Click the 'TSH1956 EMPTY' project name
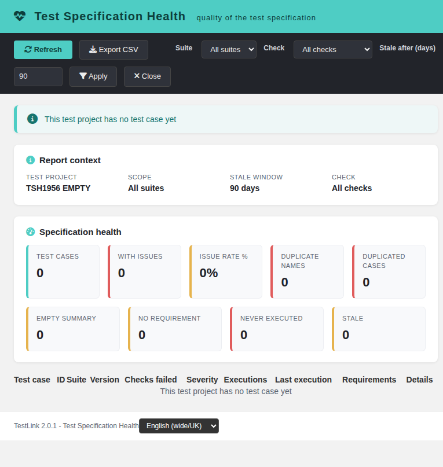Image resolution: width=443 pixels, height=467 pixels. (58, 188)
